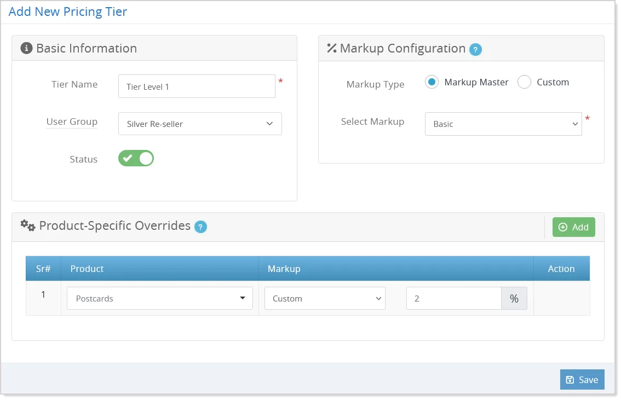621x400 pixels.
Task: Open the Product-Specific Overrides help icon
Action: point(200,227)
